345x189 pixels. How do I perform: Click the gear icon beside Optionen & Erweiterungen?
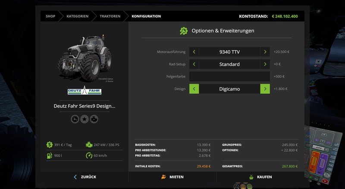point(184,31)
